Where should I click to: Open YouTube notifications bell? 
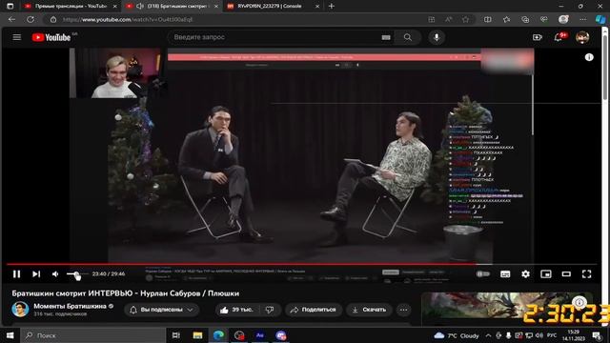click(559, 37)
